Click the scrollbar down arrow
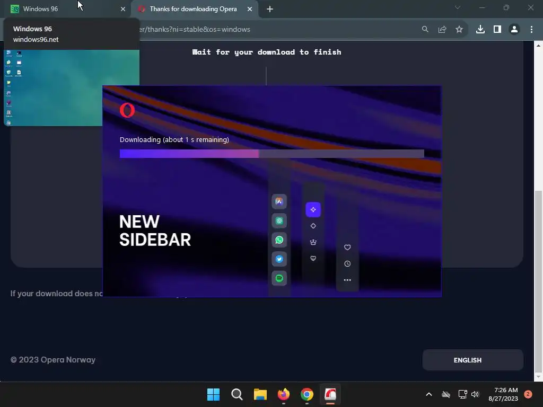Viewport: 543px width, 407px height. [x=538, y=377]
